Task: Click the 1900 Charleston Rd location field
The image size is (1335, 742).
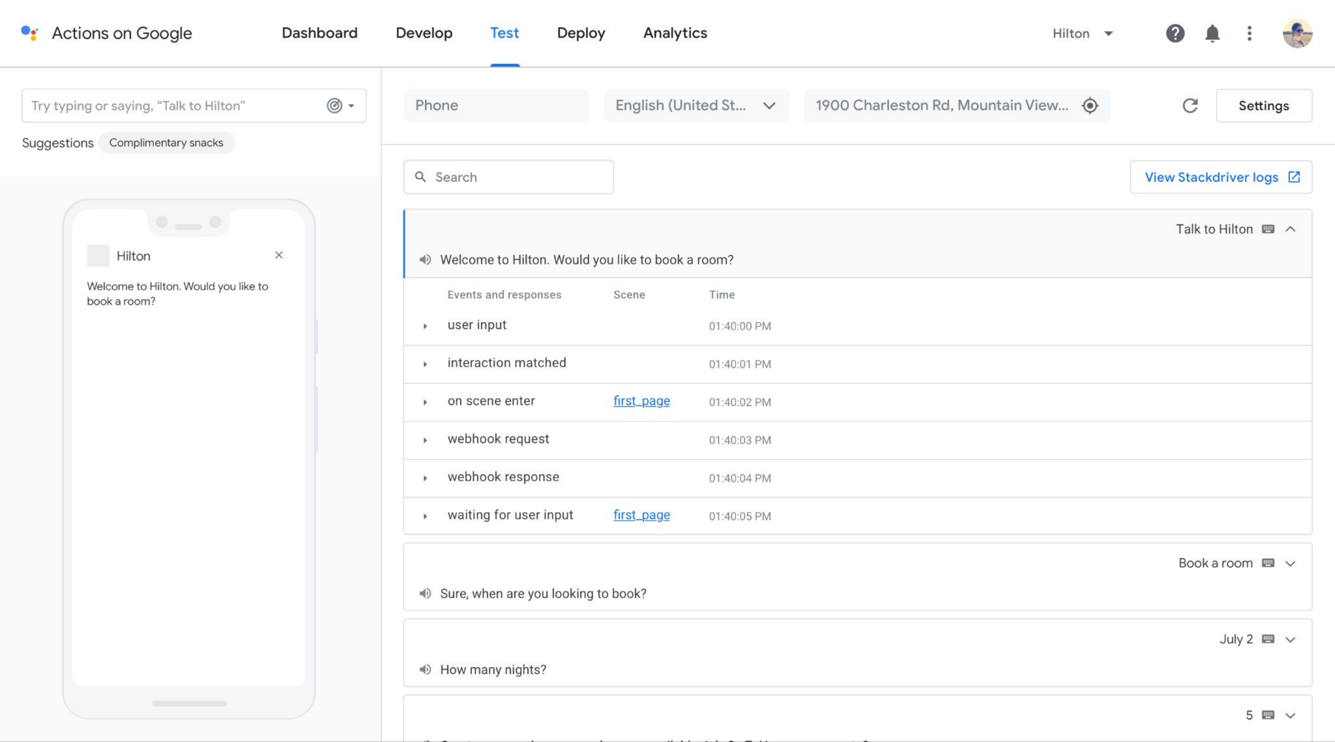Action: pyautogui.click(x=957, y=106)
